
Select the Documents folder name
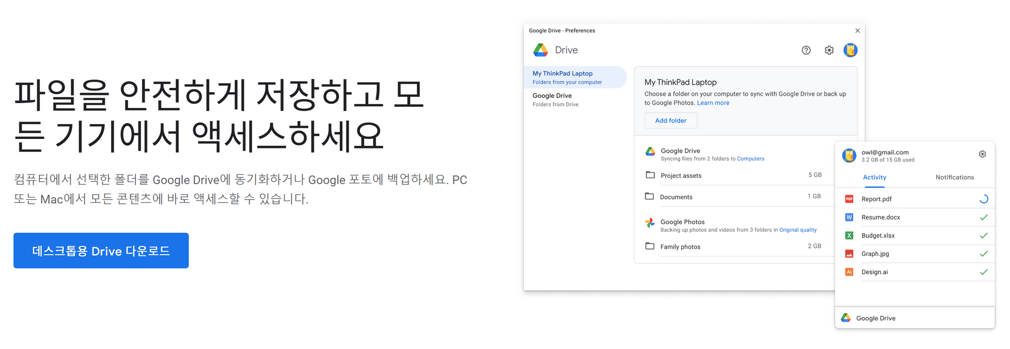click(x=676, y=197)
